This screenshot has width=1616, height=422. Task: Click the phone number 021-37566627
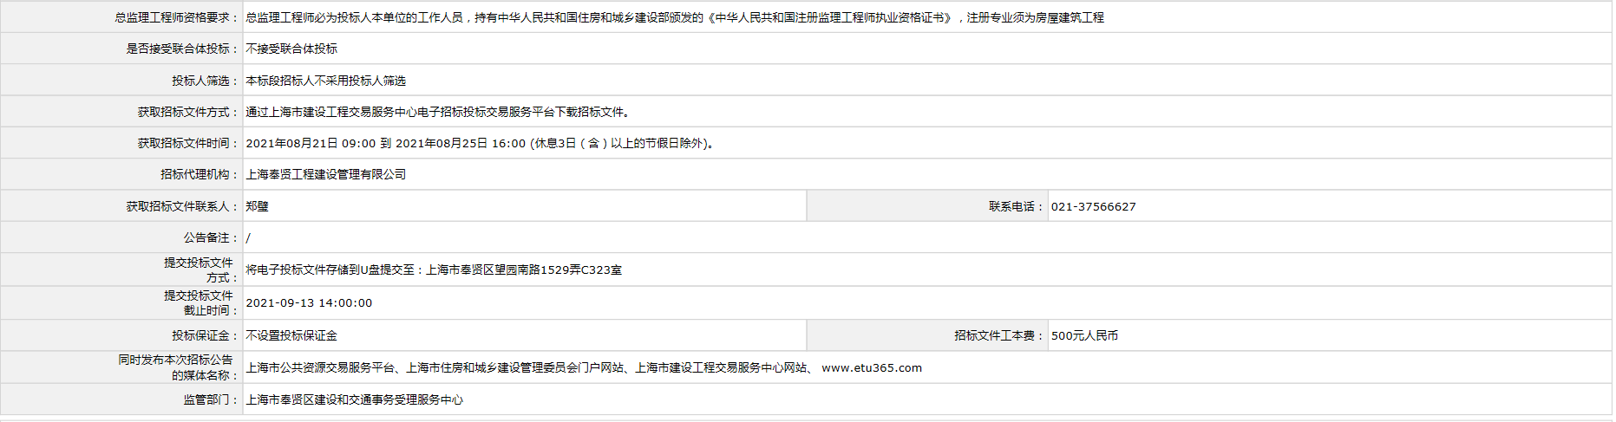pos(1093,207)
